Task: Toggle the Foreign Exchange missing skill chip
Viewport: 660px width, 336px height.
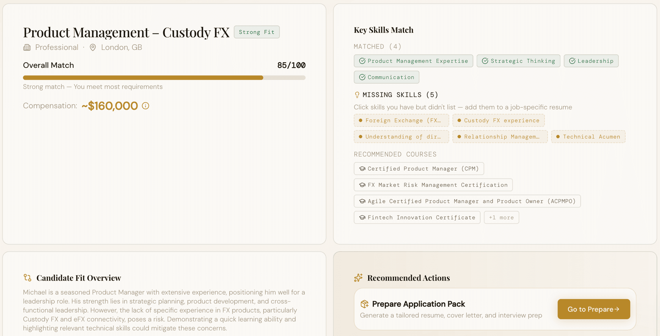Action: pos(401,120)
